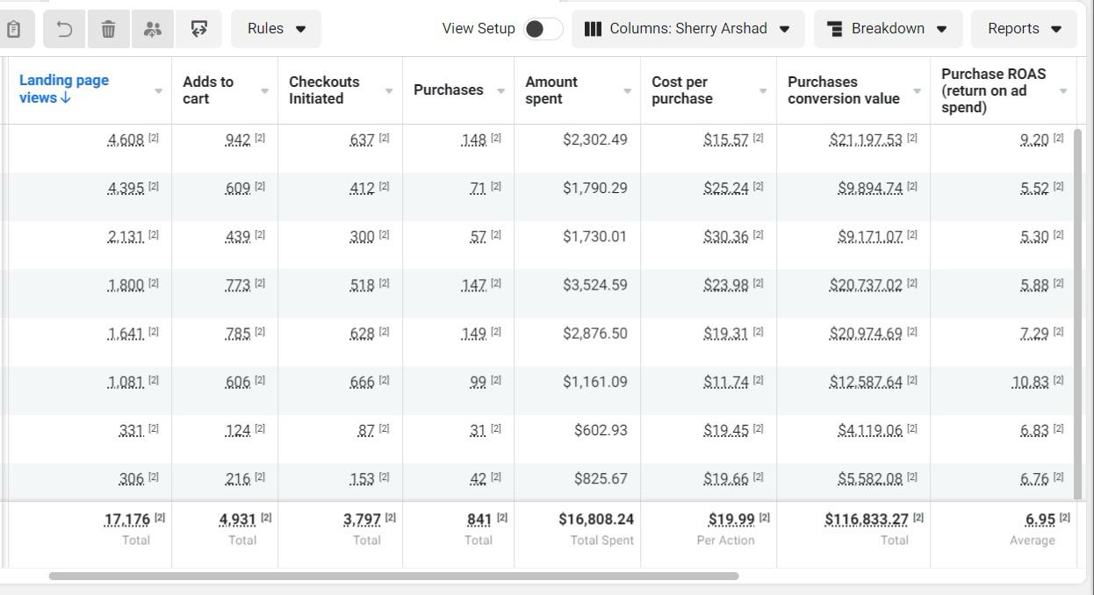
Task: Open Amount spent column options arrow
Action: [x=627, y=91]
